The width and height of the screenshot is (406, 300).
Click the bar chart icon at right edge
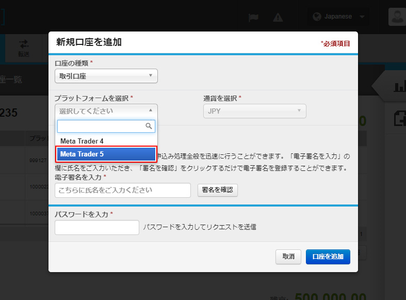(x=400, y=86)
